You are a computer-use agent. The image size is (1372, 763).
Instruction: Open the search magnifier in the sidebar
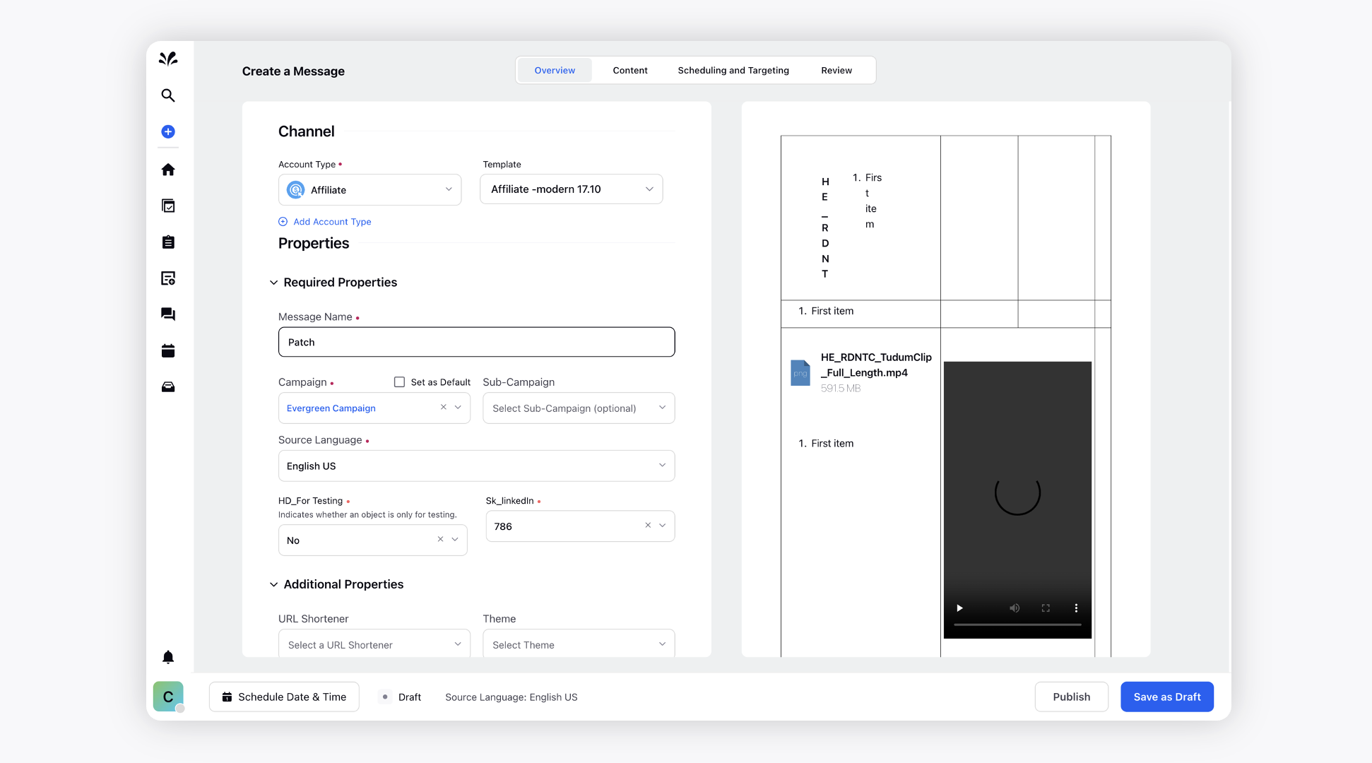[168, 95]
